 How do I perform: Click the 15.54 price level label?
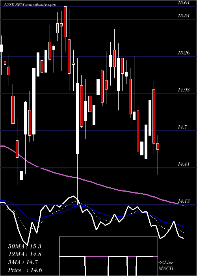coord(184,16)
